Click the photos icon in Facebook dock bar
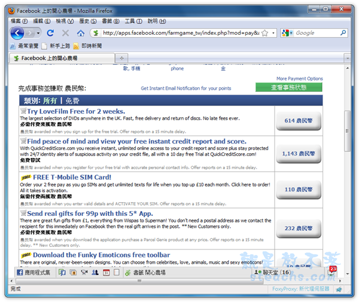Viewport: 359px width, 302px height. tap(73, 273)
